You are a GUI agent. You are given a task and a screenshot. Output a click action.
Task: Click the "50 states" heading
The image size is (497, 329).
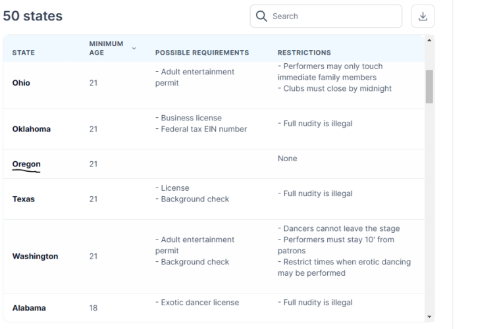click(33, 16)
